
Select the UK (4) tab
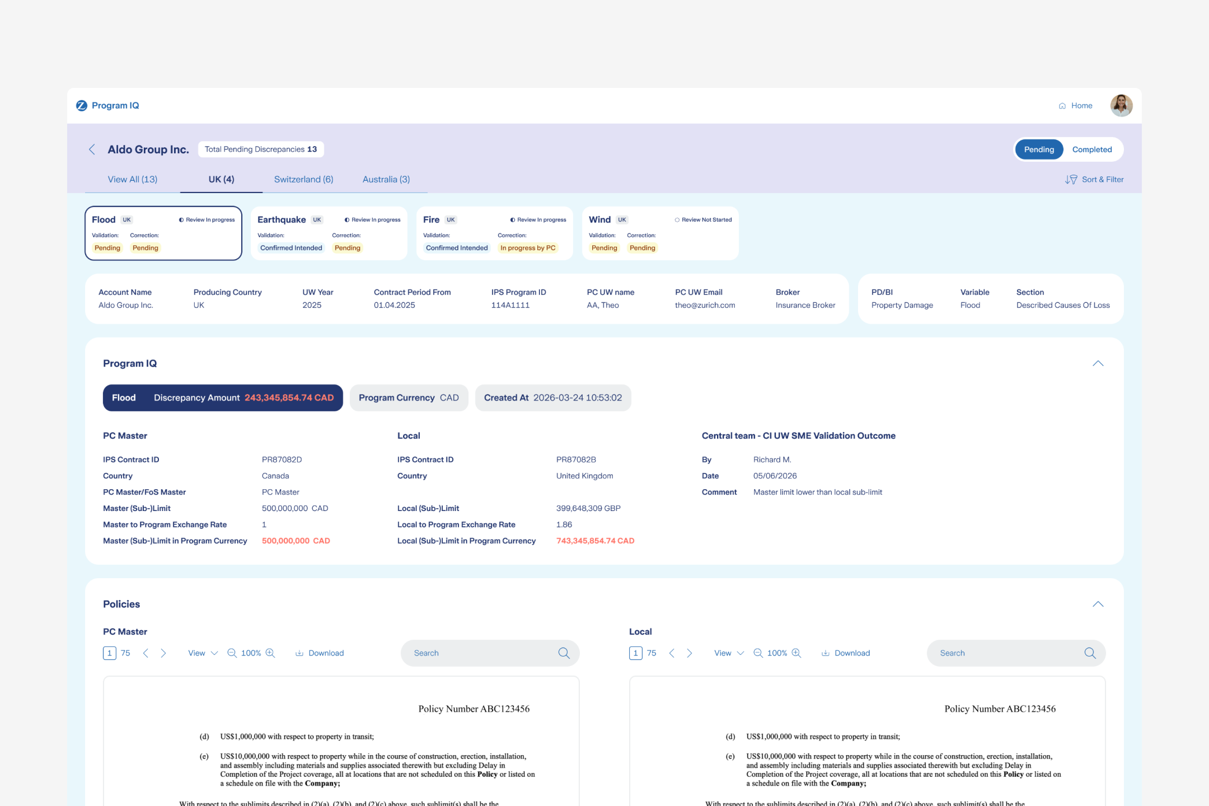tap(222, 180)
